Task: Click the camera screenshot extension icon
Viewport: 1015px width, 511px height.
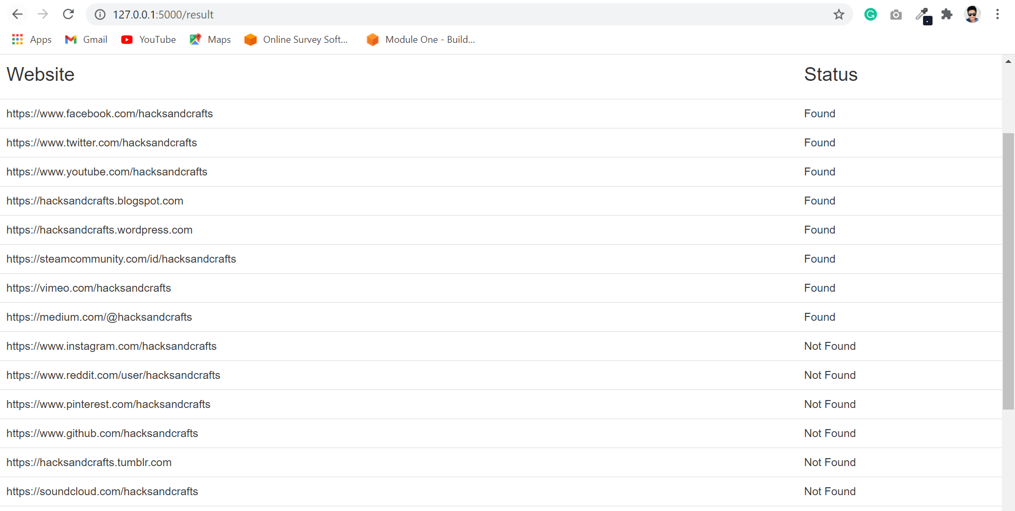Action: click(896, 15)
